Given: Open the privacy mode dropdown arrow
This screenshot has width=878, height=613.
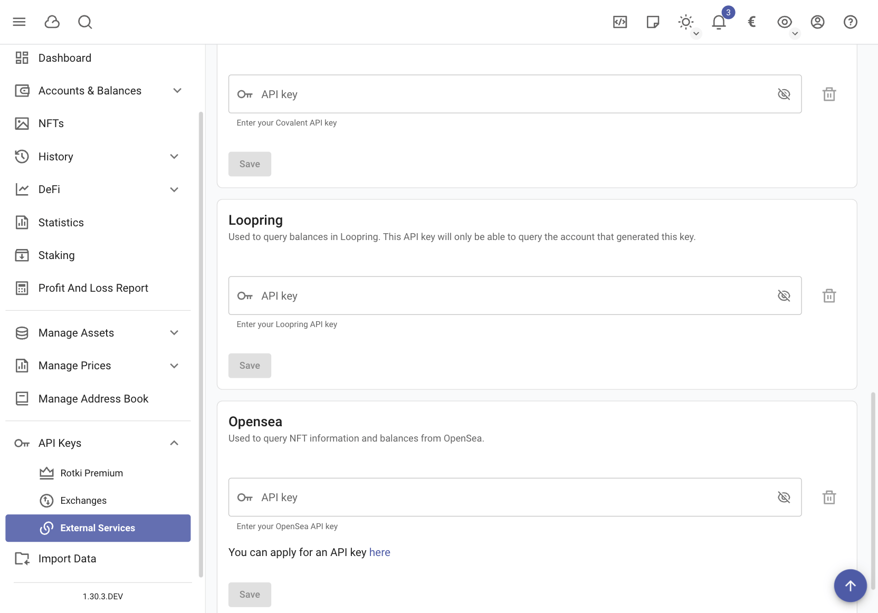Looking at the screenshot, I should [795, 34].
